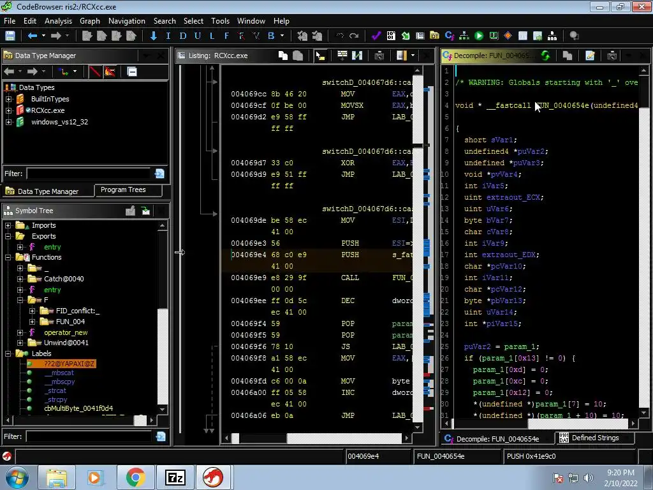Open the Navigation menu
This screenshot has width=653, height=490.
click(127, 21)
